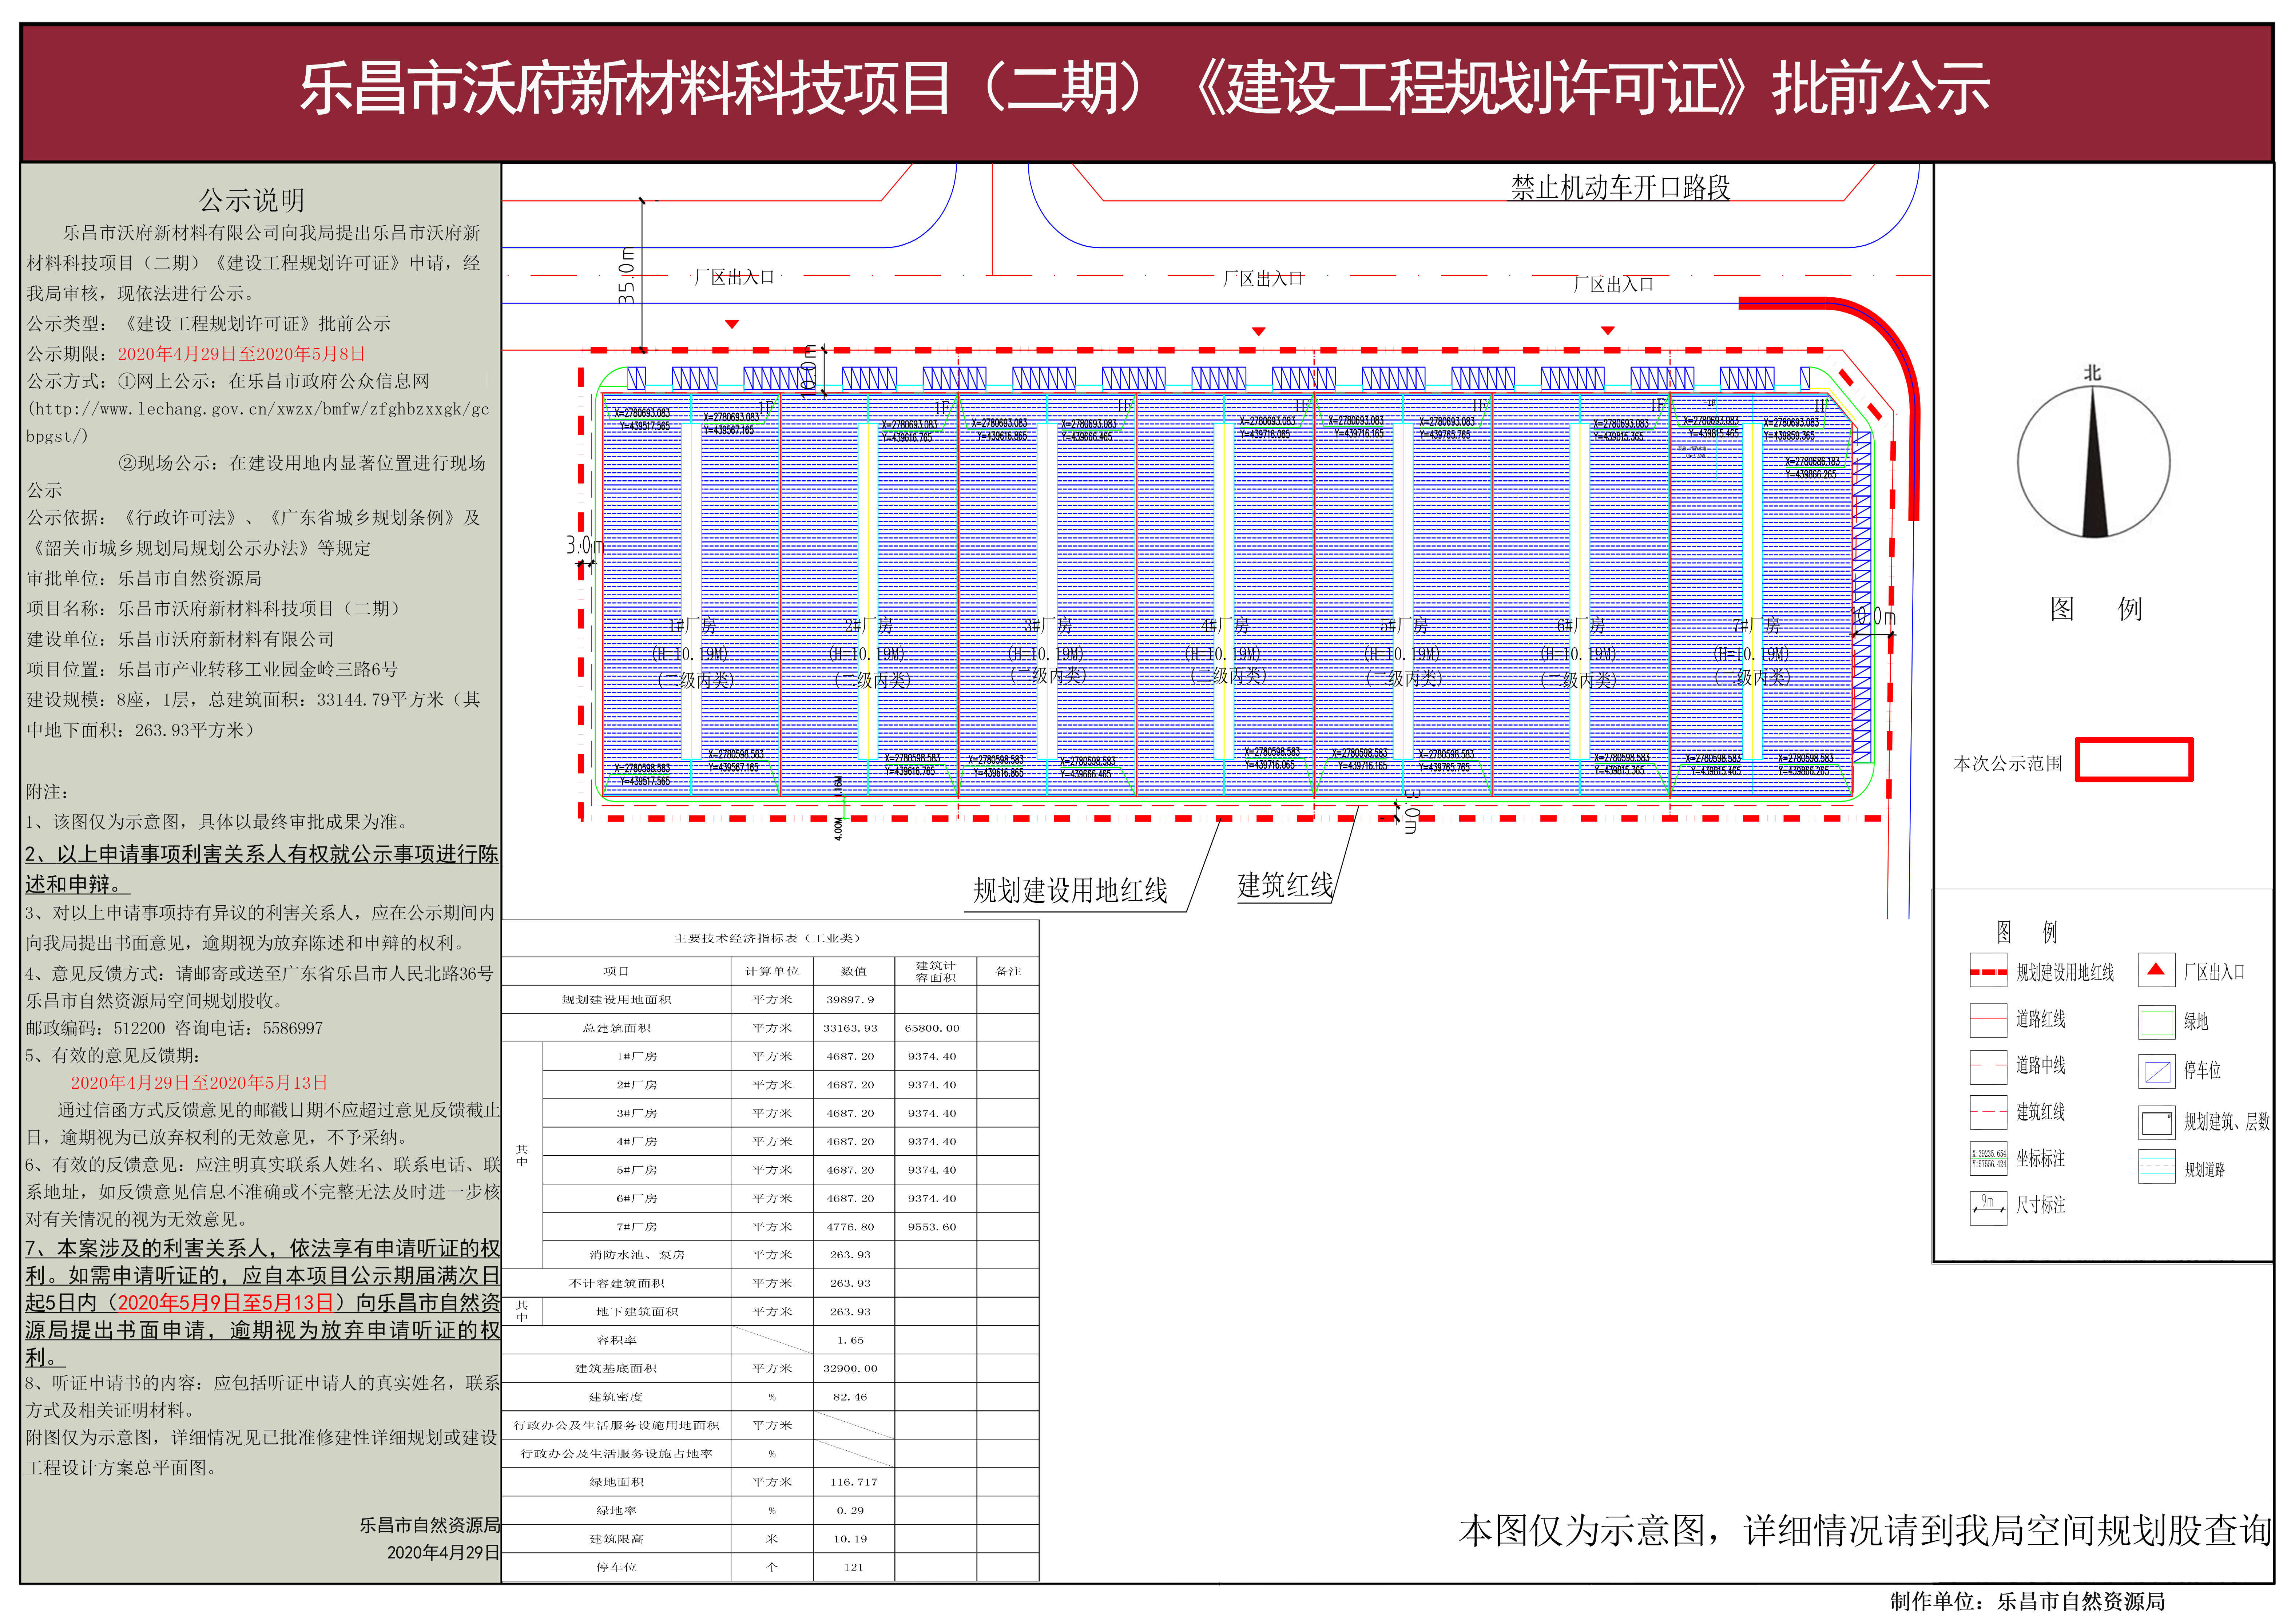The height and width of the screenshot is (1624, 2295).
Task: Click the value 65800.00 in the table
Action: (x=932, y=1028)
